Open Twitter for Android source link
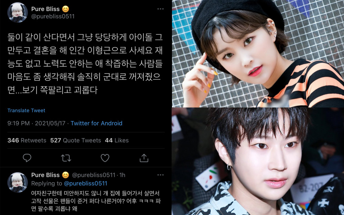The height and width of the screenshot is (215, 344). 96,123
